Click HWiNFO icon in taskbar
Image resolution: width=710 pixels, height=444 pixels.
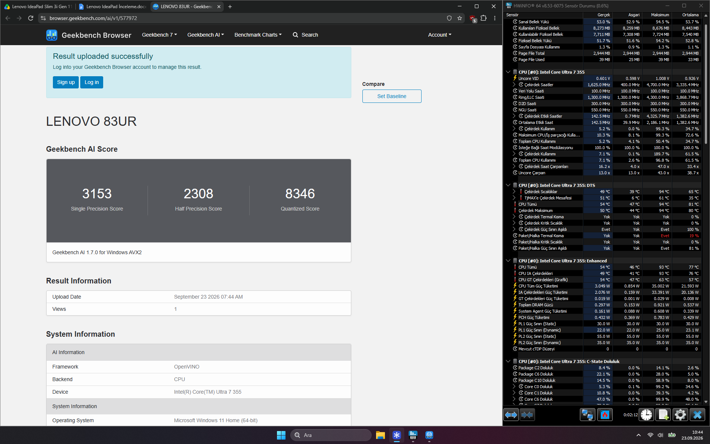click(x=413, y=435)
